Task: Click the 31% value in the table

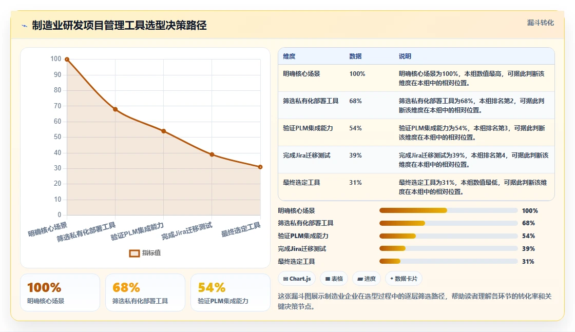Action: 355,183
